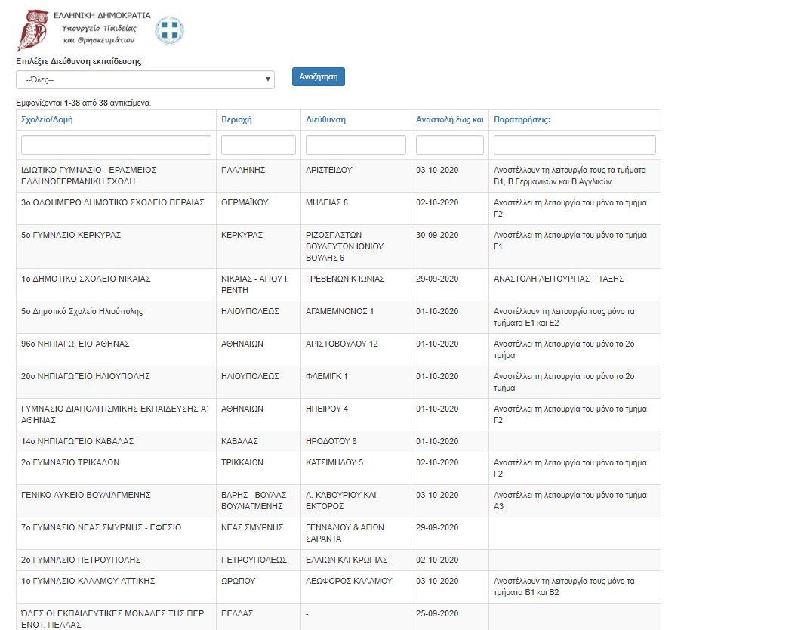
Task: Focus the Περιοχή filter field
Action: point(258,145)
